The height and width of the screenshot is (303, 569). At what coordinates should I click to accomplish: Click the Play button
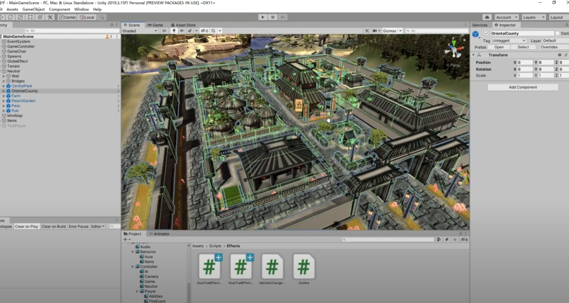263,17
